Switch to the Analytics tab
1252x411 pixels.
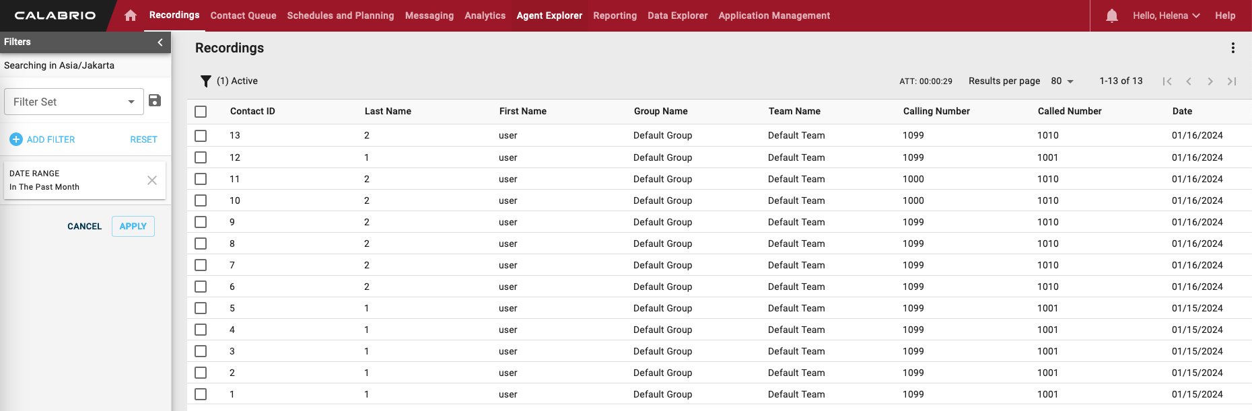[485, 15]
